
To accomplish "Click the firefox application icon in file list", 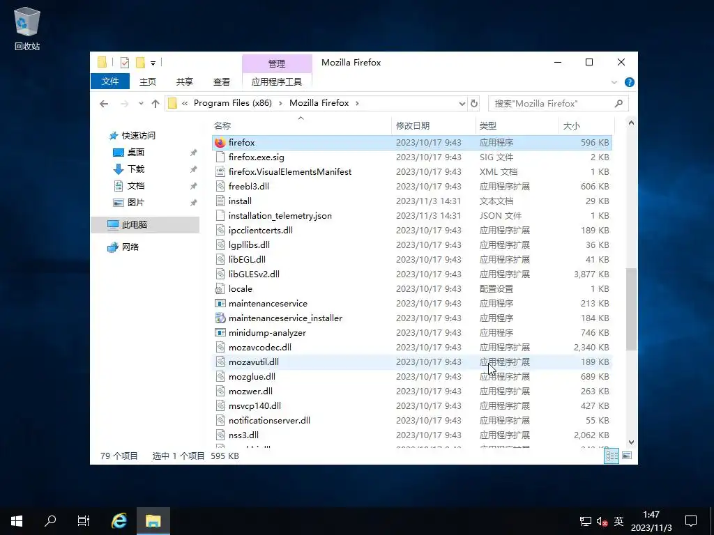I will point(220,142).
